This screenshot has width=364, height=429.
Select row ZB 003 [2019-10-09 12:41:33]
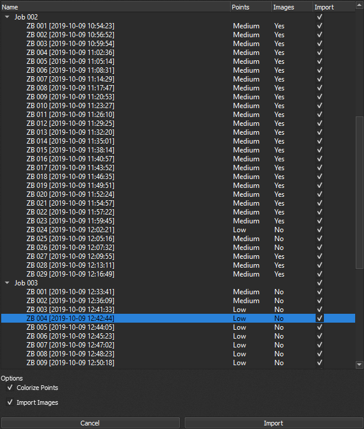click(178, 310)
